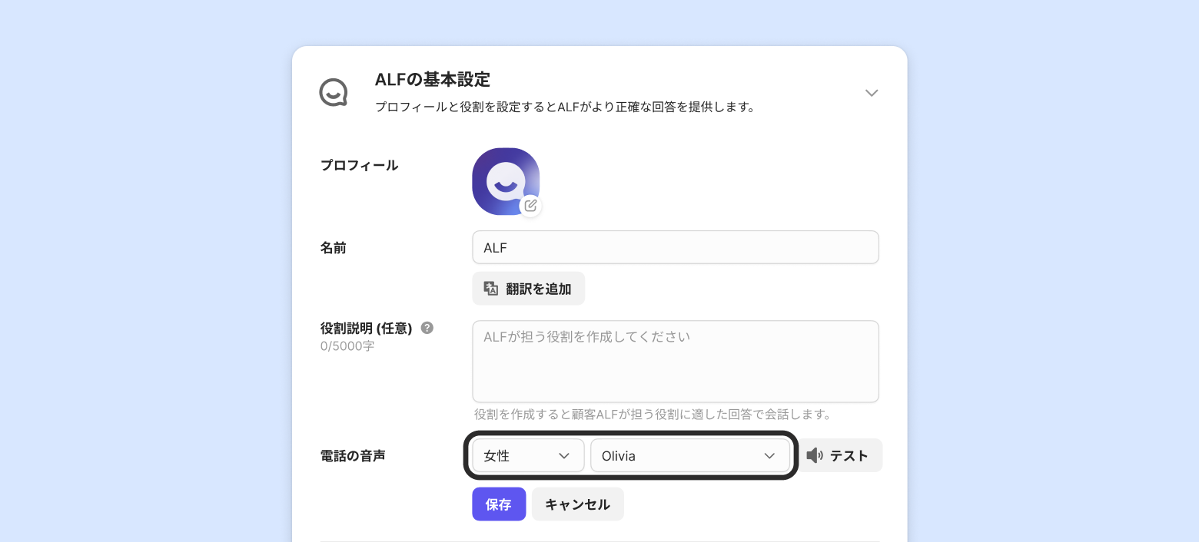The height and width of the screenshot is (542, 1199).
Task: Save settings with the 保存 button
Action: tap(499, 504)
